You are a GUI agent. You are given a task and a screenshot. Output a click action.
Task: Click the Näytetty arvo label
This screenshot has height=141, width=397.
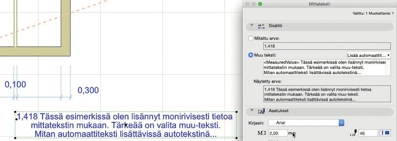pos(268,81)
